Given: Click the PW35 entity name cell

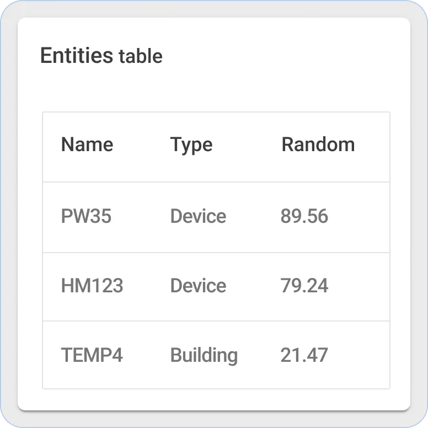Looking at the screenshot, I should click(86, 216).
